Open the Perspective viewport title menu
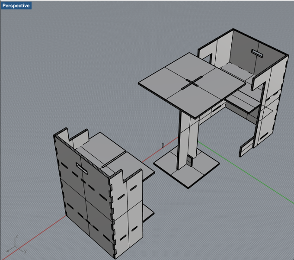Viewport: 294px width, 260px height. 16,6
